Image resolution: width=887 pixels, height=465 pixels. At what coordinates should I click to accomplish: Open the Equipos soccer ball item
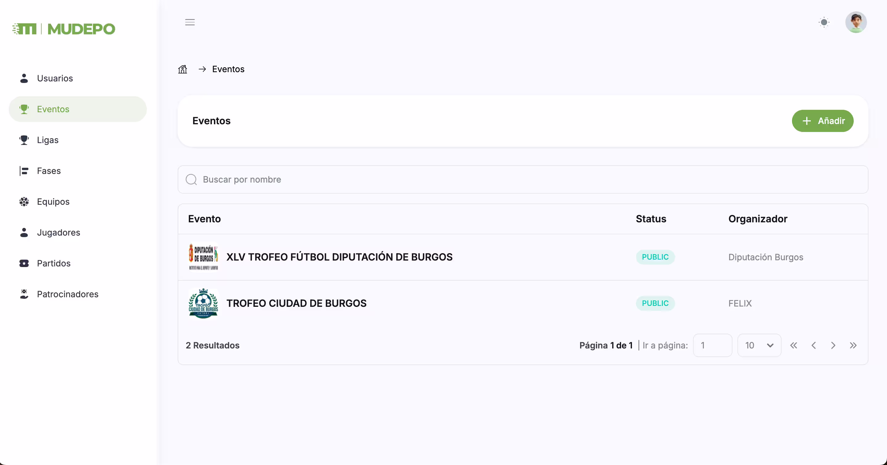(x=53, y=202)
